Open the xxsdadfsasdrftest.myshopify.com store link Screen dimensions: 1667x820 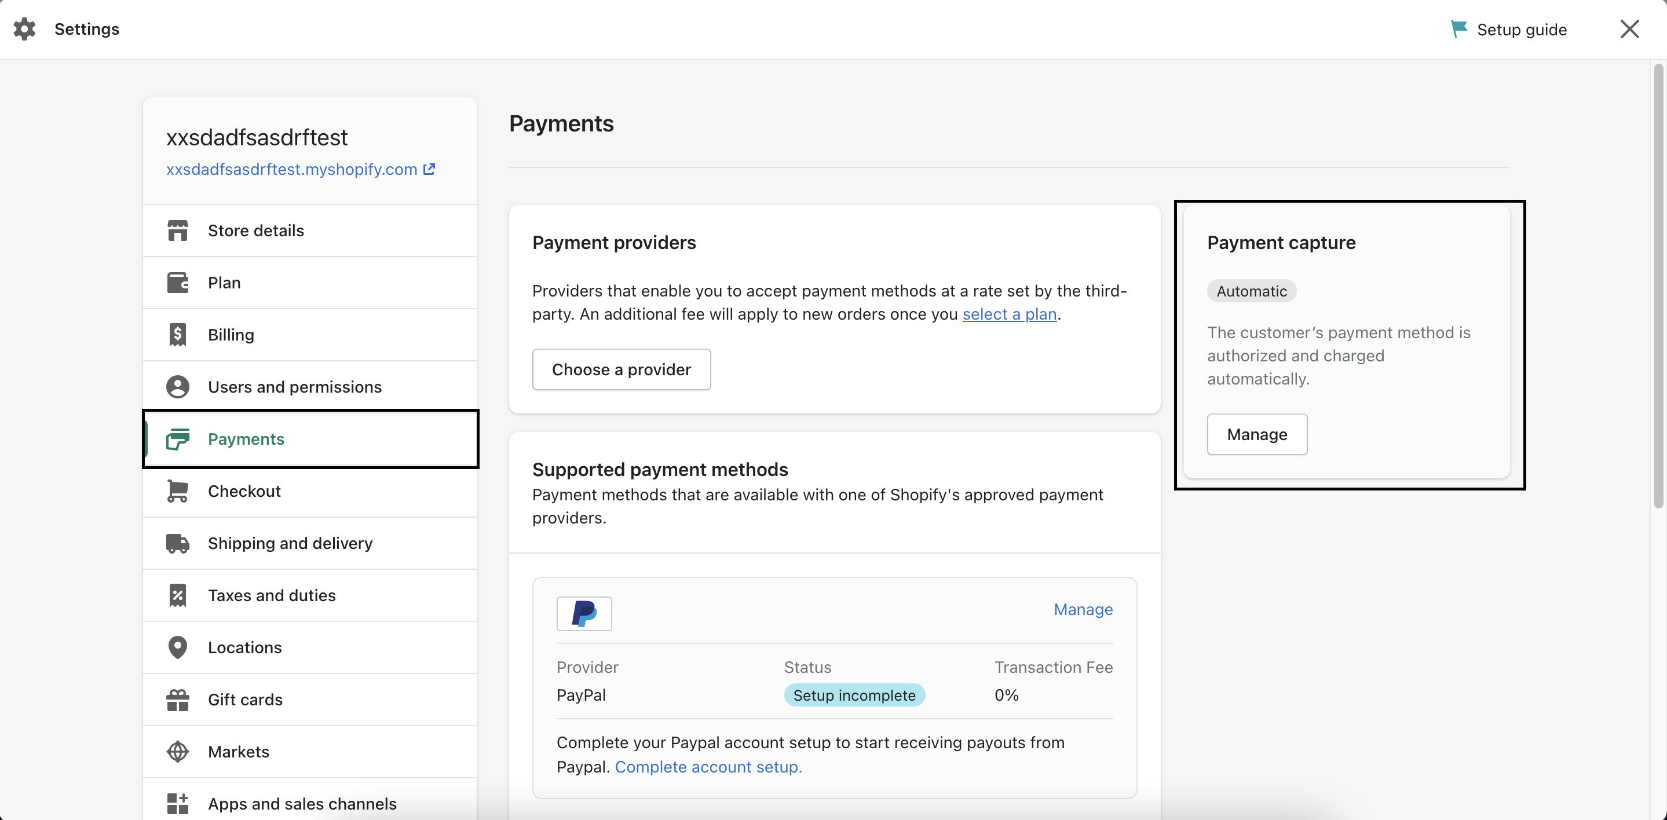[x=292, y=170]
